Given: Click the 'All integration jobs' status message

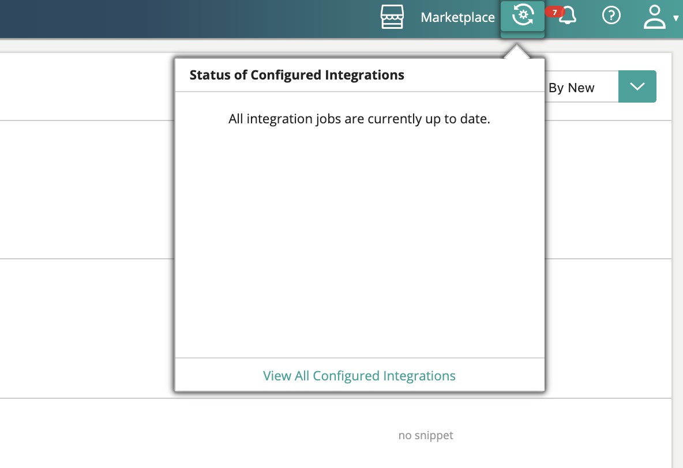Looking at the screenshot, I should 359,120.
